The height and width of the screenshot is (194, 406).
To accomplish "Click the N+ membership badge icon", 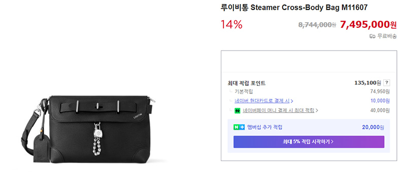I will click(239, 127).
